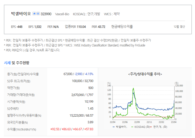195x138 pixels.
Task: Click the market cap value 10,199
Action: tap(89, 102)
